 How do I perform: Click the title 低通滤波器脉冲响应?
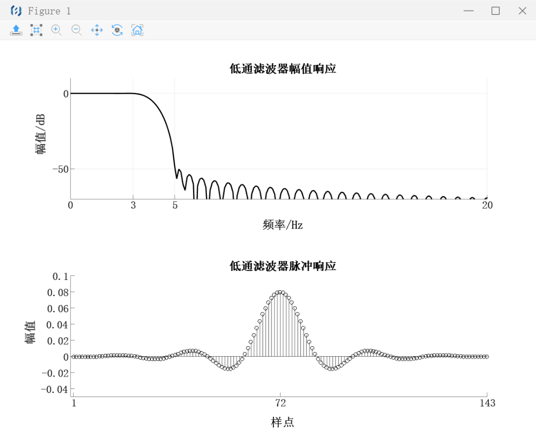coord(282,266)
